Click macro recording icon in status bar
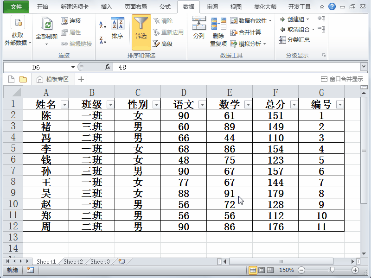 [x=30, y=270]
